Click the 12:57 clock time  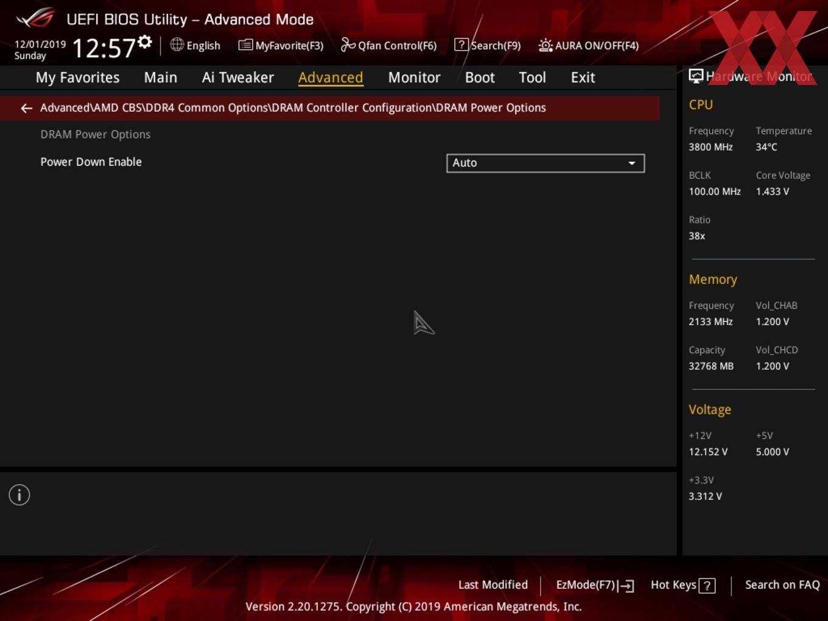(x=104, y=48)
